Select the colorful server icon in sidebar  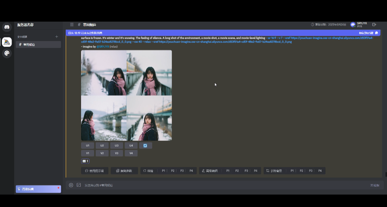7,42
